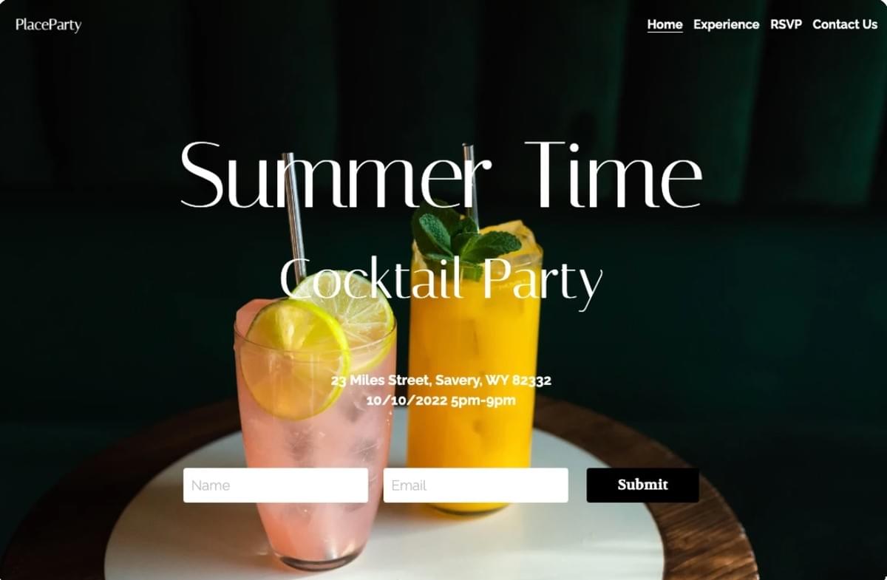Screen dimensions: 887x580
Task: Click the Summer Time heading
Action: tap(441, 175)
